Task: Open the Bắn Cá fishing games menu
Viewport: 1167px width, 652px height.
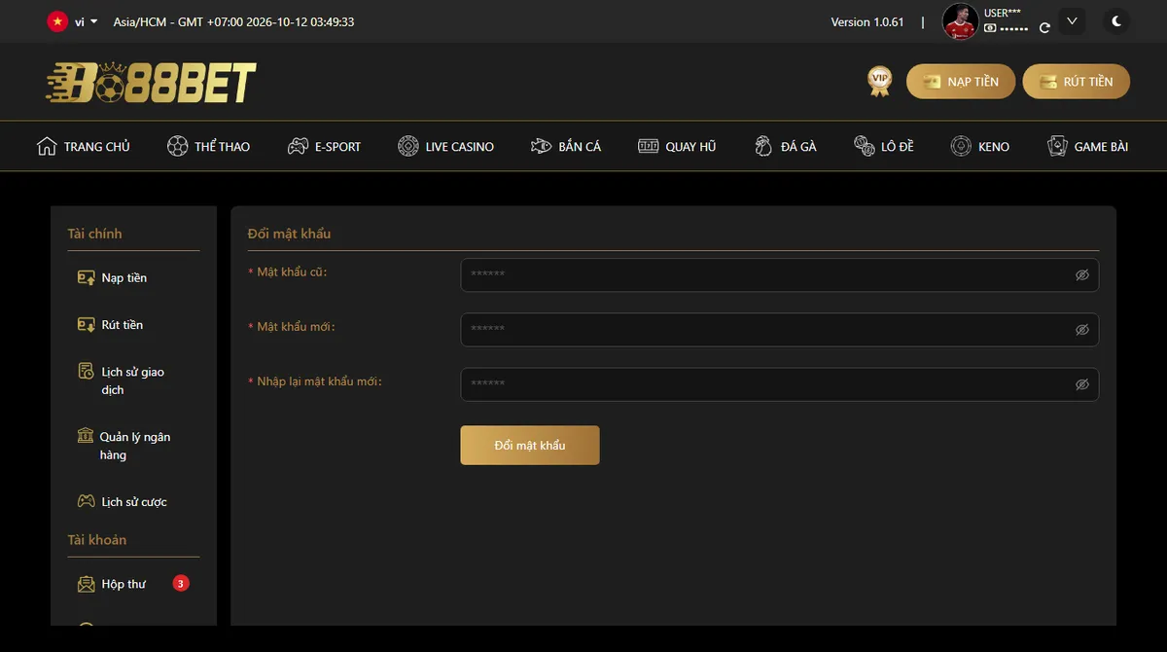Action: [x=566, y=147]
